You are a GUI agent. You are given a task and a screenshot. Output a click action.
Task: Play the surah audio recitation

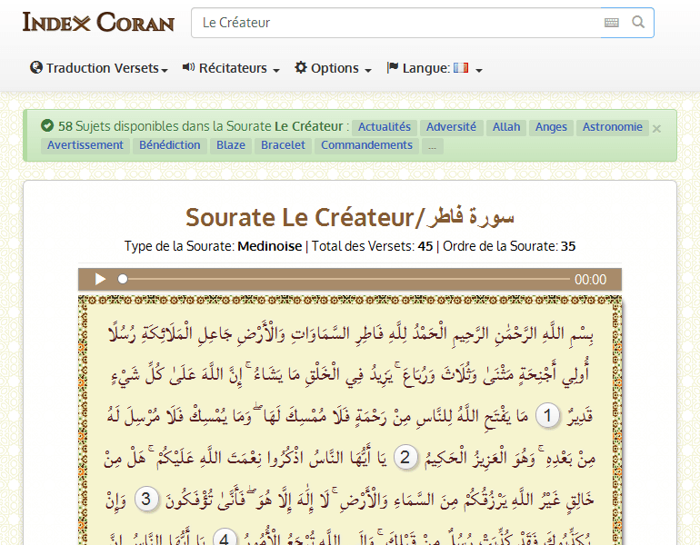(x=101, y=280)
